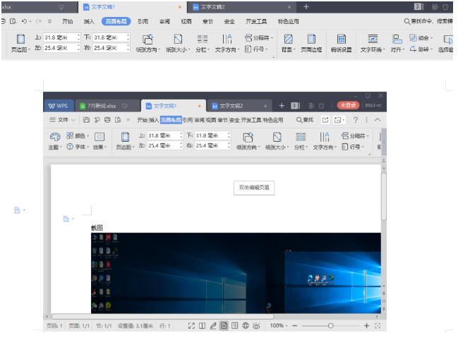The image size is (458, 342).
Task: Click the plus zoom-in icon
Action: [366, 326]
